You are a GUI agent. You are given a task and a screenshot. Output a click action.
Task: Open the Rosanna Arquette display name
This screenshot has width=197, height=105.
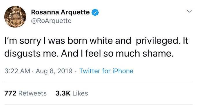pos(60,12)
